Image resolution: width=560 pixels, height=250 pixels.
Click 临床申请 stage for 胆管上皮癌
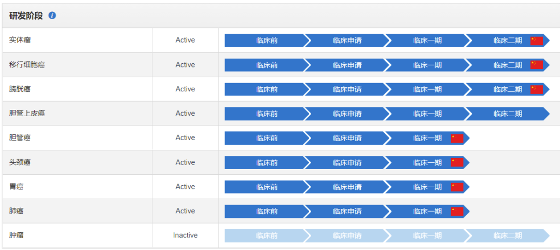pos(347,114)
